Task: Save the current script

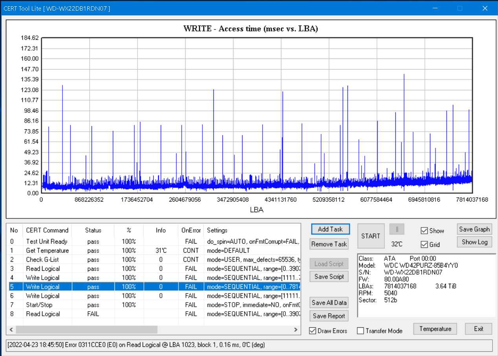Action: 329,277
